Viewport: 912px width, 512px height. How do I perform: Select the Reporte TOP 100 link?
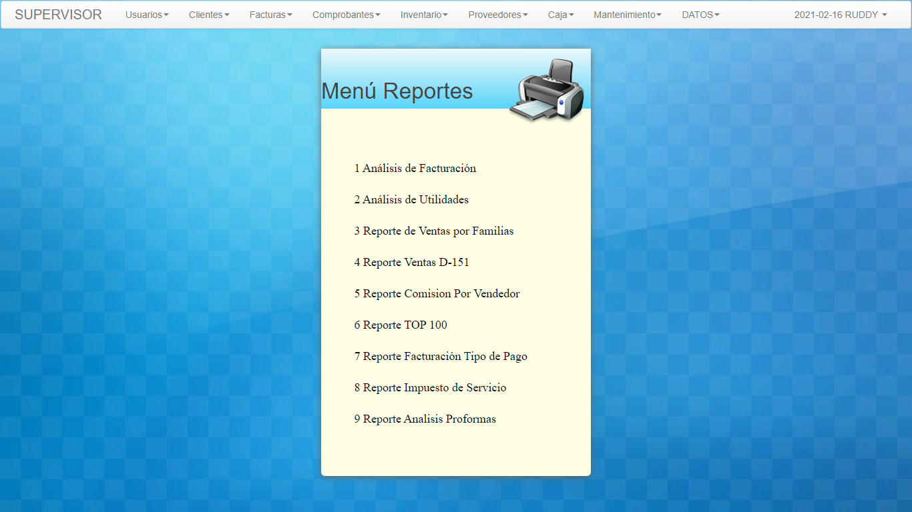click(401, 325)
